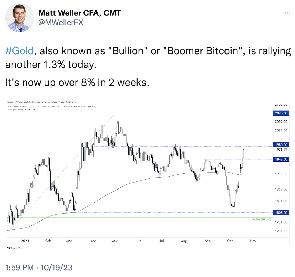Click the current price 1971.77 label

point(281,150)
